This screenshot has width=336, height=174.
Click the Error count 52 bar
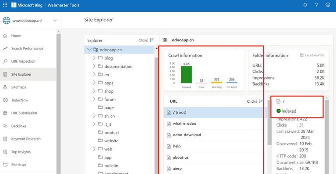click(x=201, y=83)
